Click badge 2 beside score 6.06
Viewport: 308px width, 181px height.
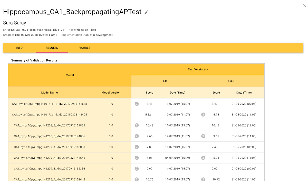[x=137, y=158]
